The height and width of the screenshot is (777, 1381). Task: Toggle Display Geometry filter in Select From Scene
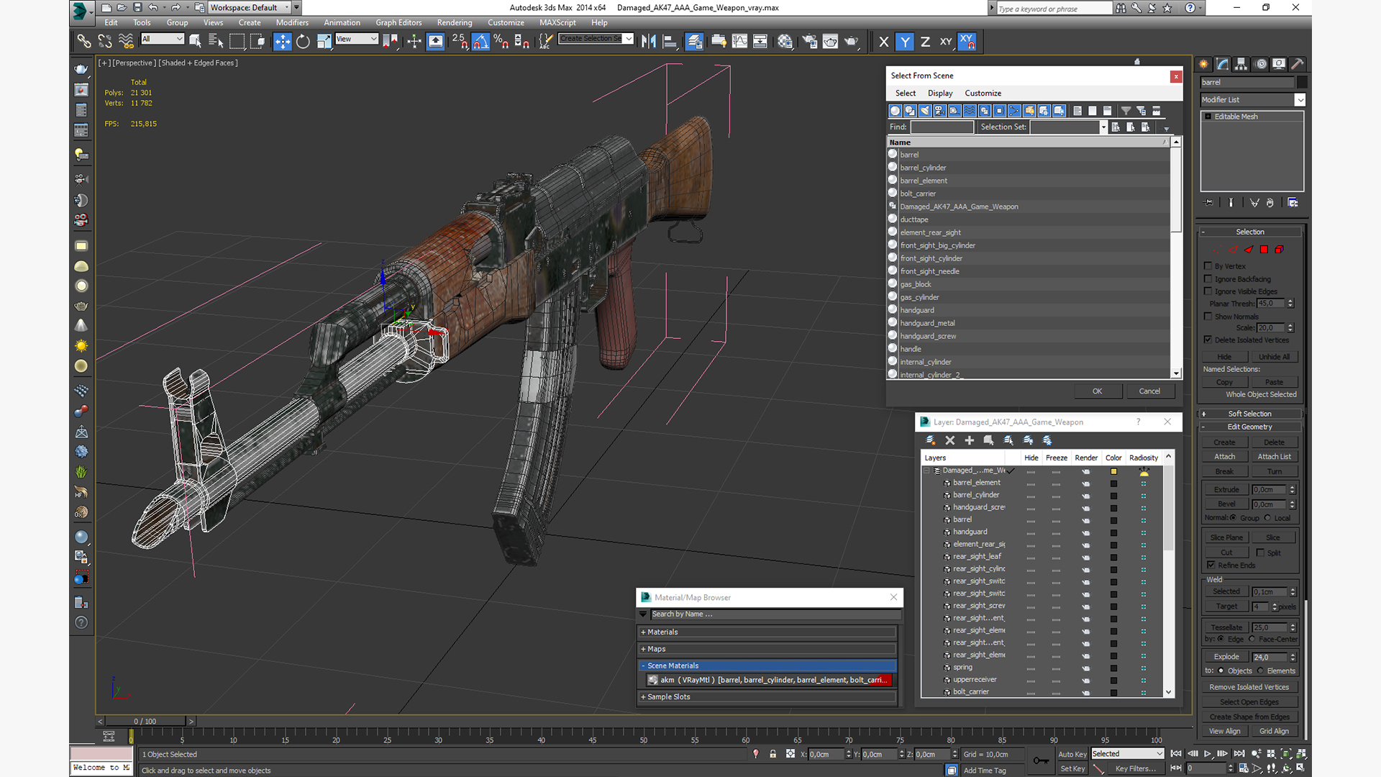(895, 111)
